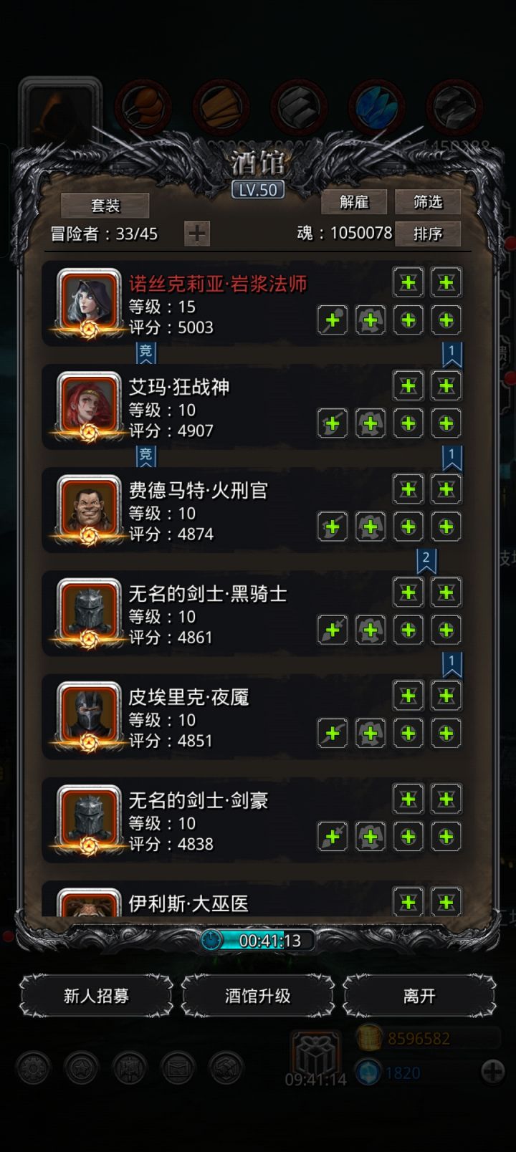This screenshot has width=516, height=1152.
Task: Tap the blue crystal resource icon at top
Action: pos(376,107)
